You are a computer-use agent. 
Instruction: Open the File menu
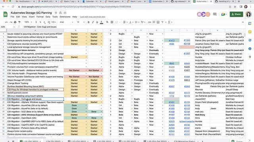[x=12, y=17]
